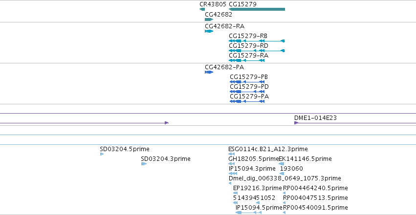Image resolution: width=416 pixels, height=215 pixels.
Task: Click the IP15094.3prime EST label
Action: [x=252, y=169]
